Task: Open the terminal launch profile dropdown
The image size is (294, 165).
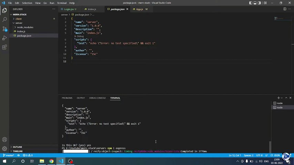Action: [x=282, y=98]
